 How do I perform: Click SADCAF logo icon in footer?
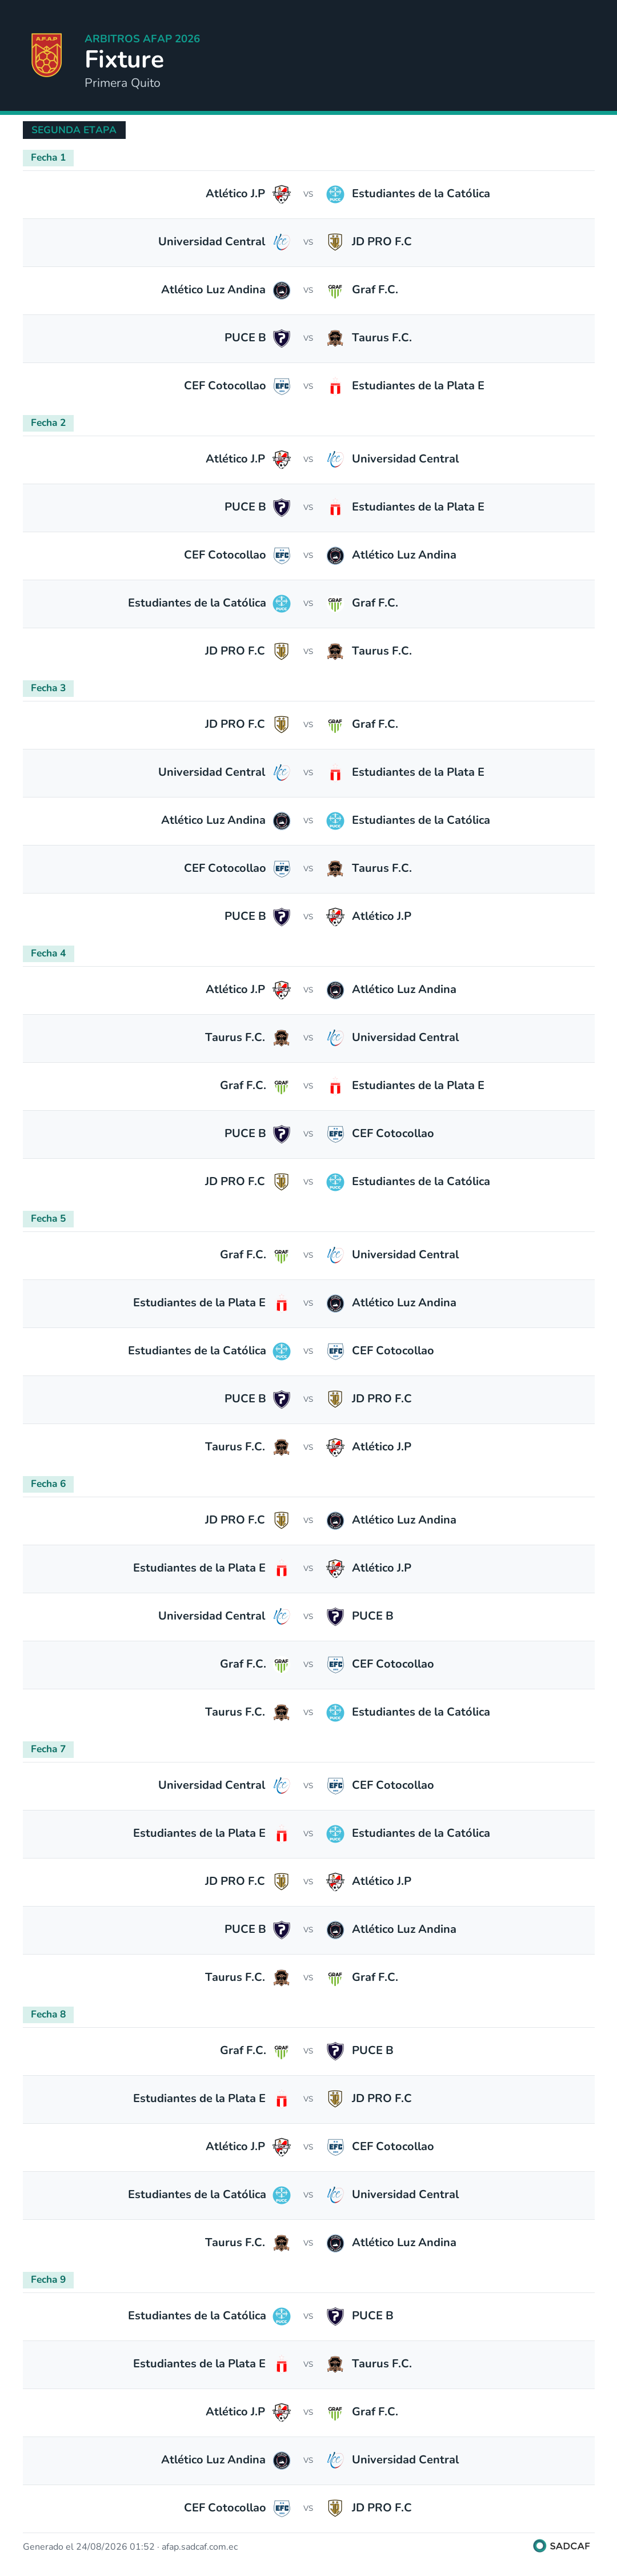[539, 2546]
